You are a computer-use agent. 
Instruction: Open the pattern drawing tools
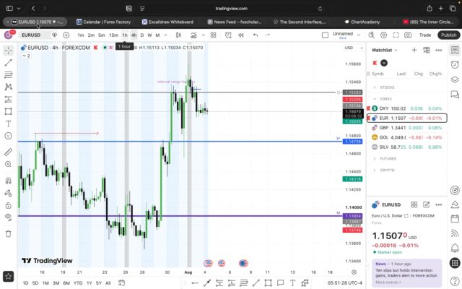click(x=8, y=87)
